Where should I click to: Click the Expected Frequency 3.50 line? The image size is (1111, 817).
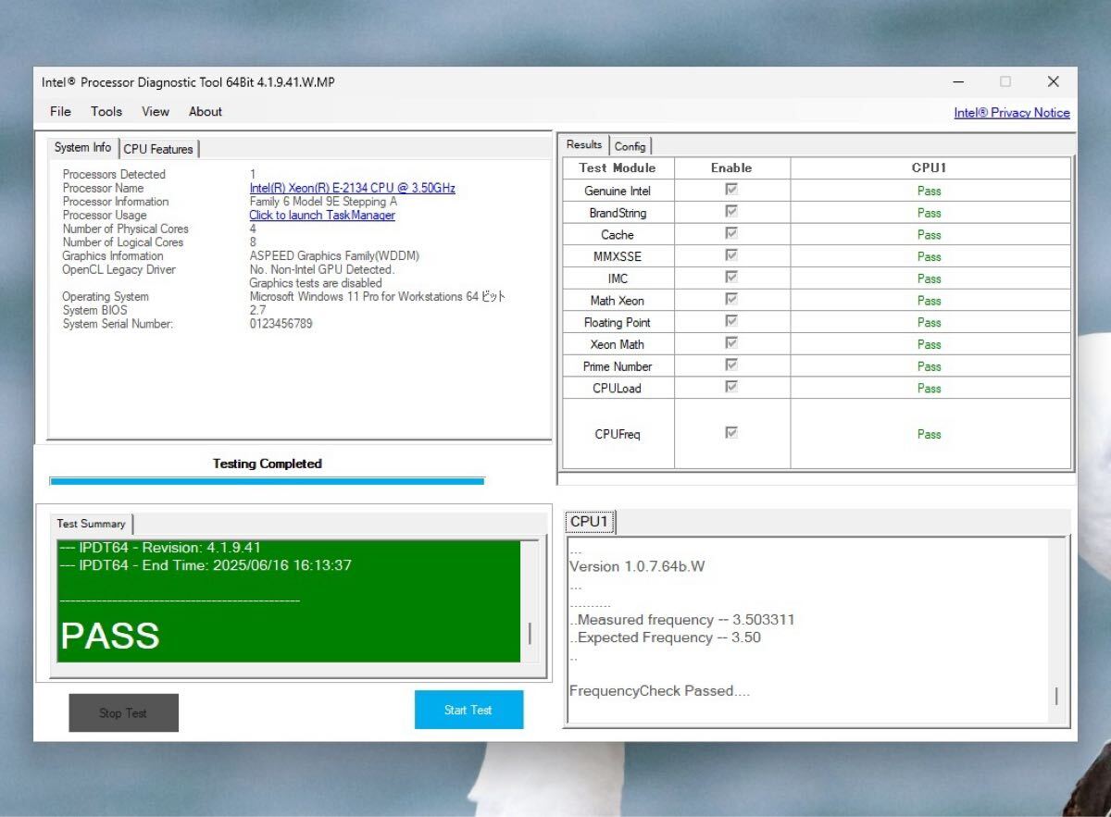(x=666, y=638)
